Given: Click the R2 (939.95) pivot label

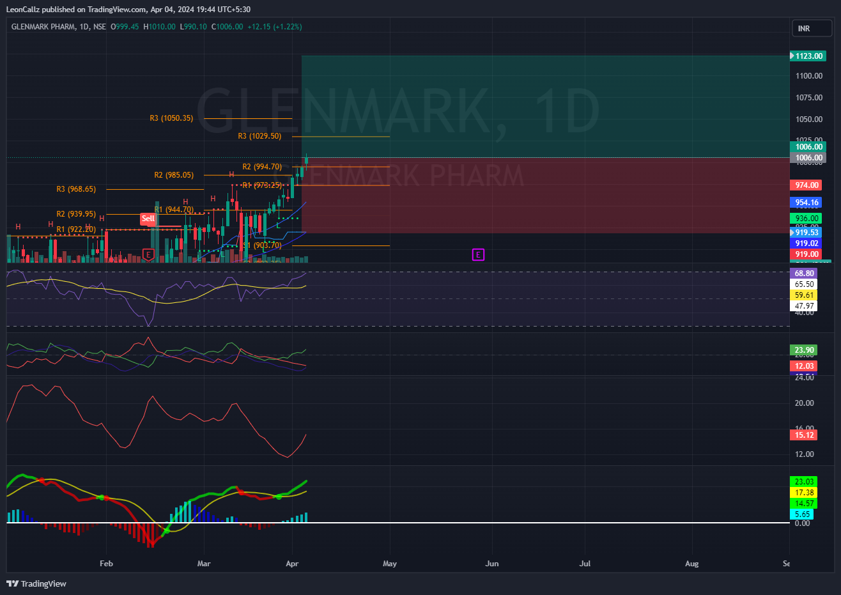Looking at the screenshot, I should tap(76, 214).
